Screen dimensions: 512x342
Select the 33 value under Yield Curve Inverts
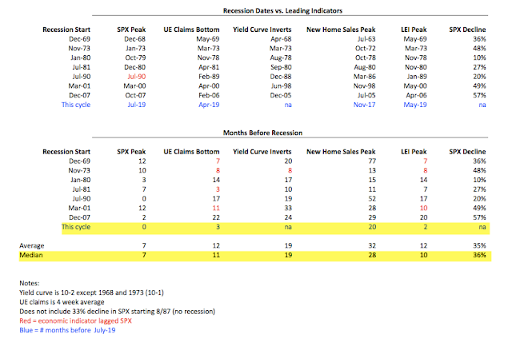coord(288,208)
